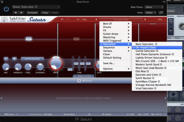Open the De-impact (Dax) preset name field
184x122 pixels.
[121, 19]
